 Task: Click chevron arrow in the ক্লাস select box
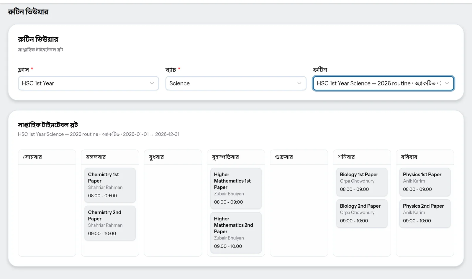152,83
